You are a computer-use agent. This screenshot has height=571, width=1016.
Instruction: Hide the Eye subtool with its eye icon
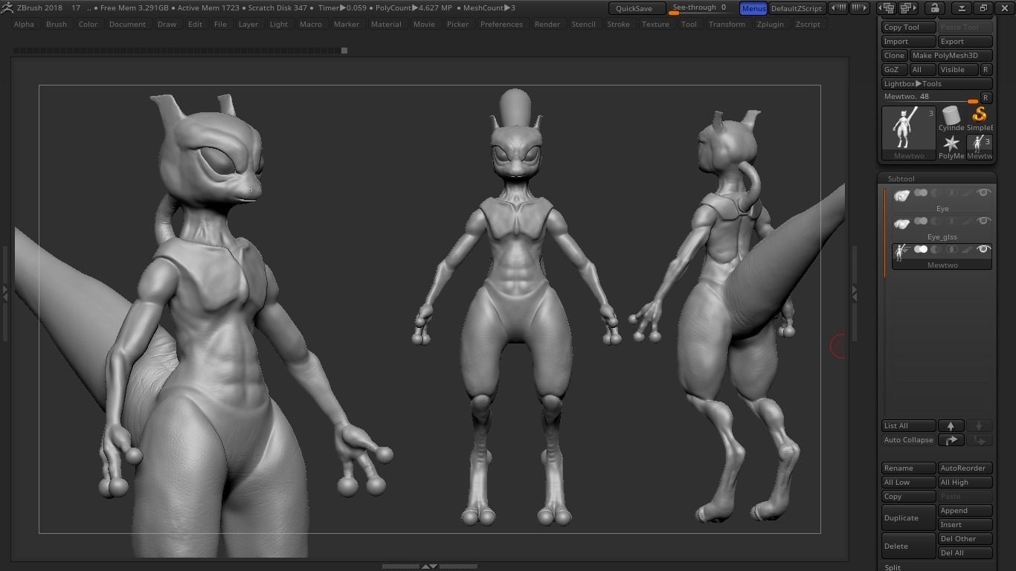tap(984, 193)
